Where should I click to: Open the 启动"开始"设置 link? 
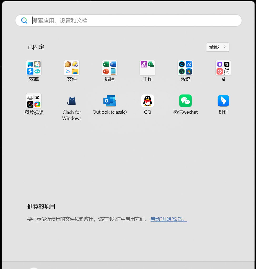tap(169, 219)
